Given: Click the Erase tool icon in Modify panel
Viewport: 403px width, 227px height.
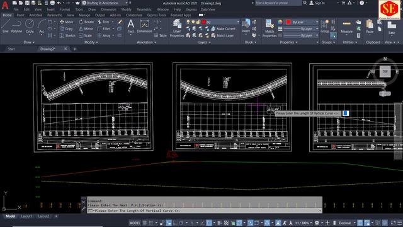Looking at the screenshot, I should tap(120, 22).
